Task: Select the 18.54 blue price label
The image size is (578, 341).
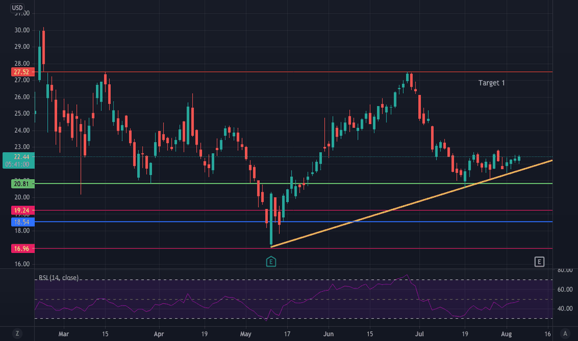Action: (x=22, y=222)
